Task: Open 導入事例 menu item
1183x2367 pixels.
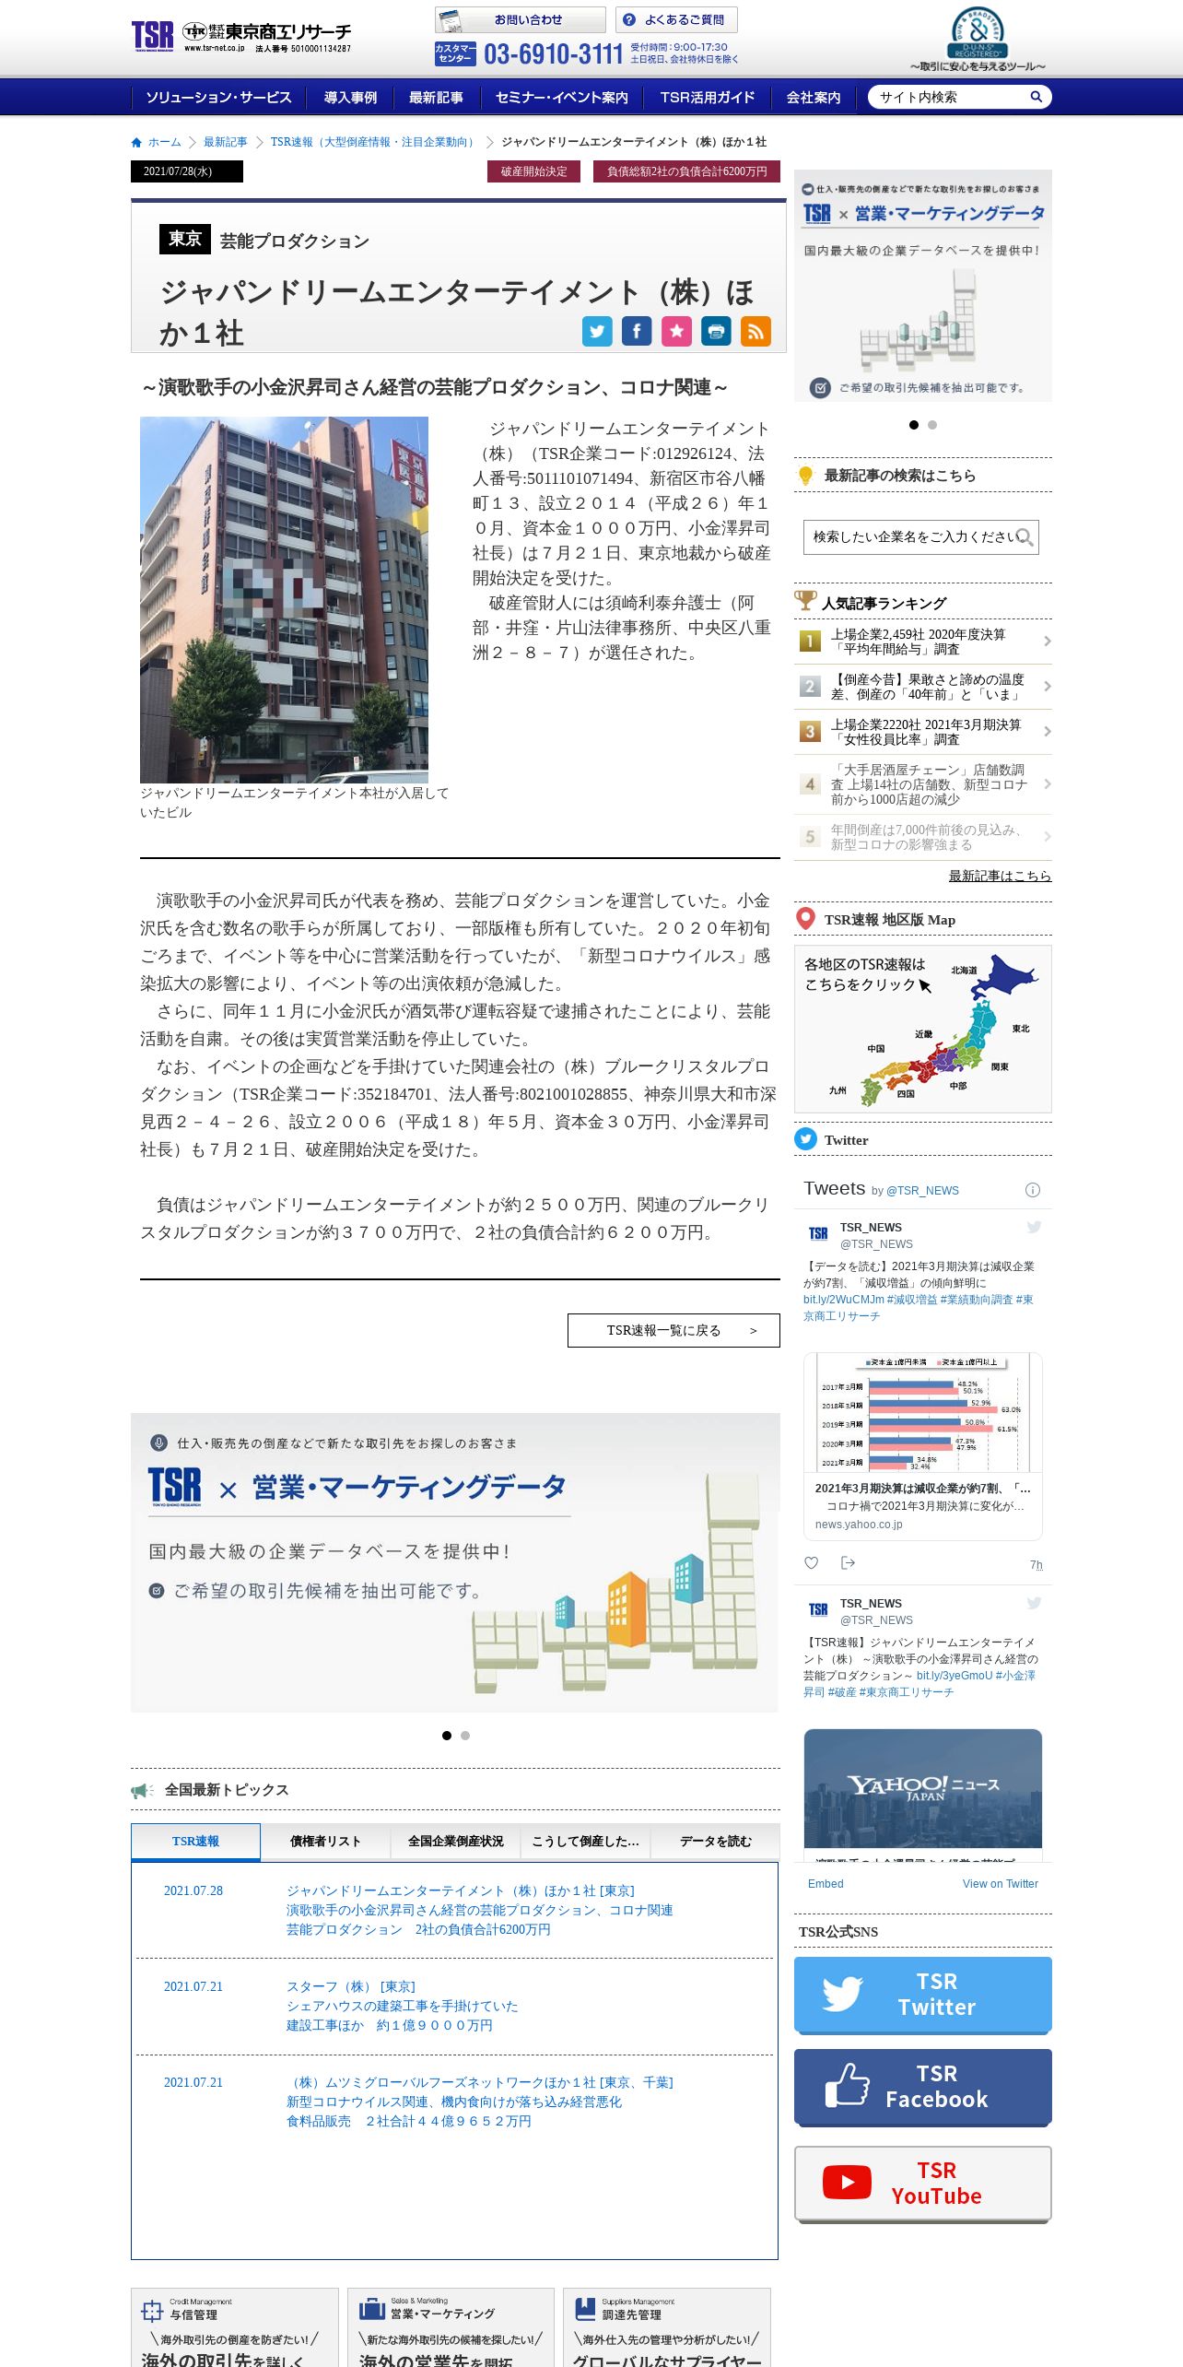Action: (x=350, y=97)
